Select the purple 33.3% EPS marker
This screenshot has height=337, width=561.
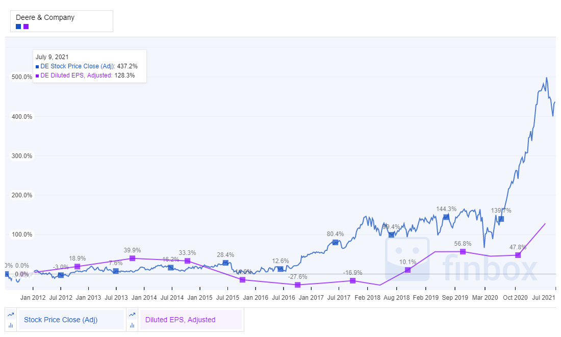[x=188, y=261]
